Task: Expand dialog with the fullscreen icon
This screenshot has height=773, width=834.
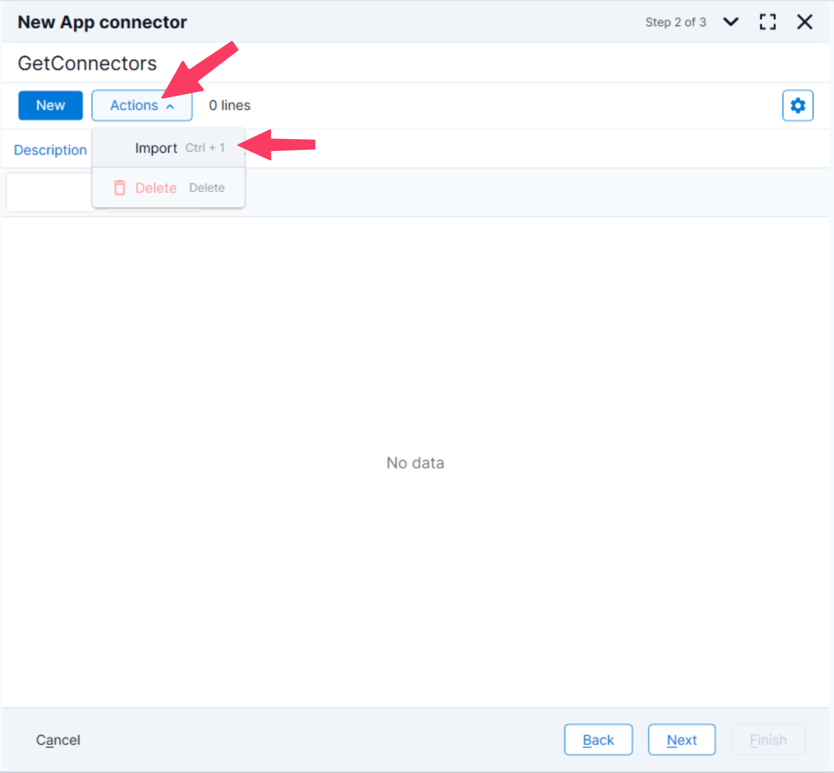Action: (x=767, y=22)
